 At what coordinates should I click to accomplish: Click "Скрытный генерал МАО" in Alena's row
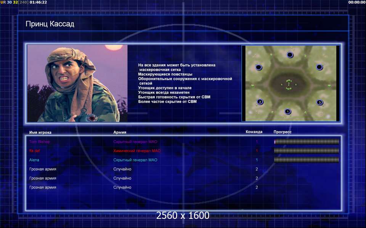click(135, 160)
